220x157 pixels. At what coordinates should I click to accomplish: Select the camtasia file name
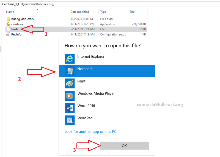click(17, 24)
